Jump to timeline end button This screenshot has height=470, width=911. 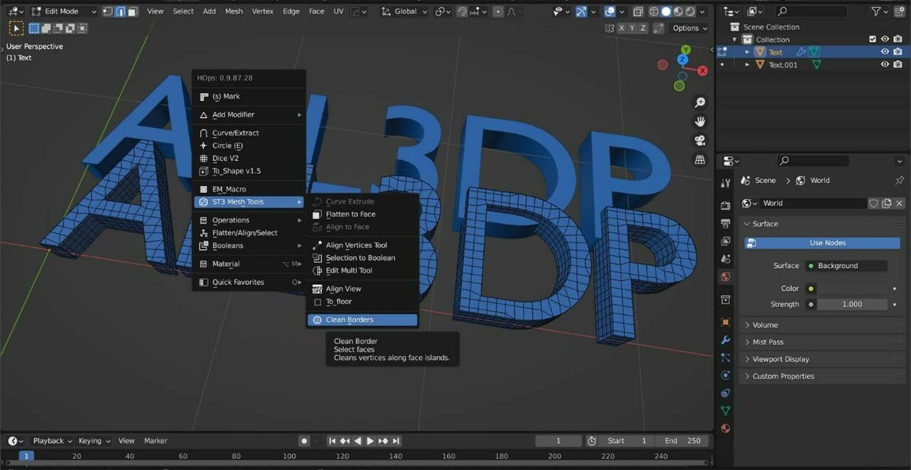click(396, 440)
